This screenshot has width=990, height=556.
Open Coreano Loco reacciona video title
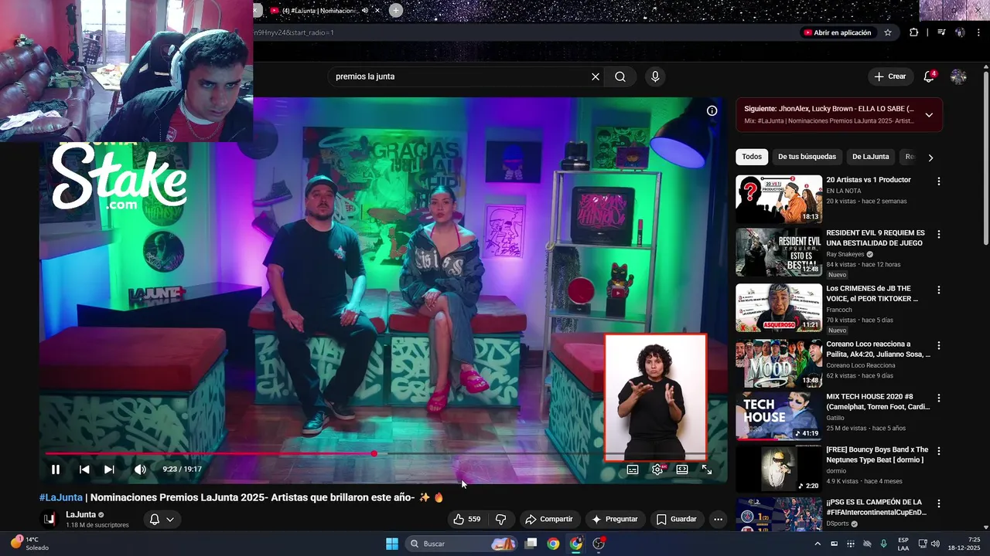coord(878,349)
